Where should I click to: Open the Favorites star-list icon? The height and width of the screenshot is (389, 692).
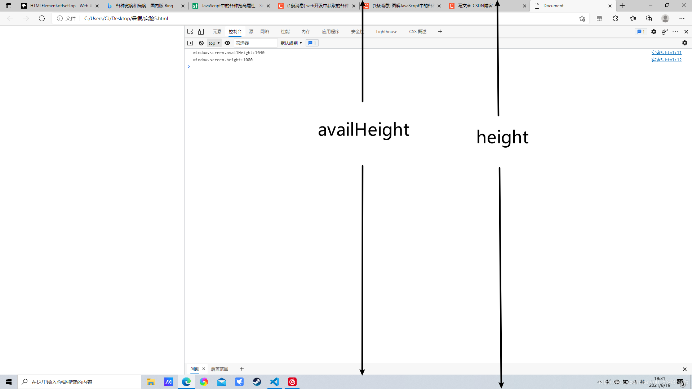coord(633,18)
